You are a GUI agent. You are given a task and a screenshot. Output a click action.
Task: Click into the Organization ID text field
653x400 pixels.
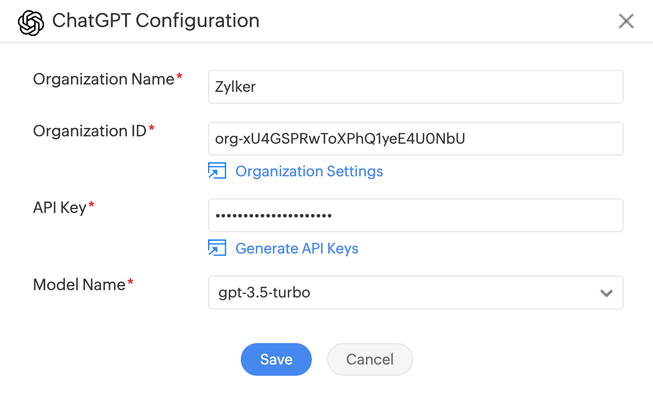click(416, 139)
